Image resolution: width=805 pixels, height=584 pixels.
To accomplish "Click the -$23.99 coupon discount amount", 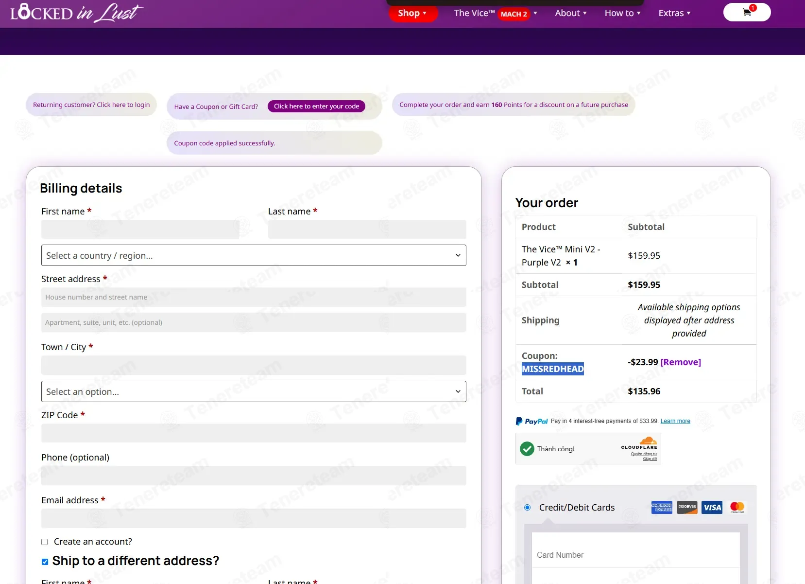I will click(x=643, y=362).
